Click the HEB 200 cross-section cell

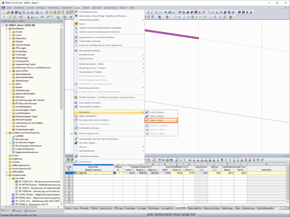pos(93,173)
